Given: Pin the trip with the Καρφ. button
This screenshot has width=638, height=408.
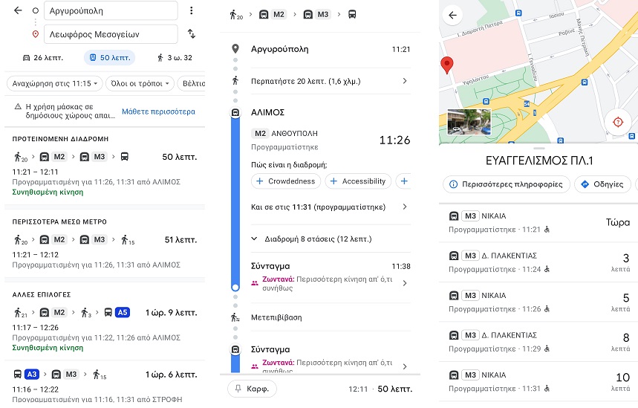Looking at the screenshot, I should (252, 389).
